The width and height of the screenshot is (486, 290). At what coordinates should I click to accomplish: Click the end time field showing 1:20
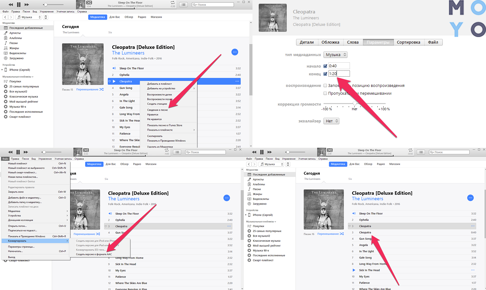pyautogui.click(x=339, y=74)
